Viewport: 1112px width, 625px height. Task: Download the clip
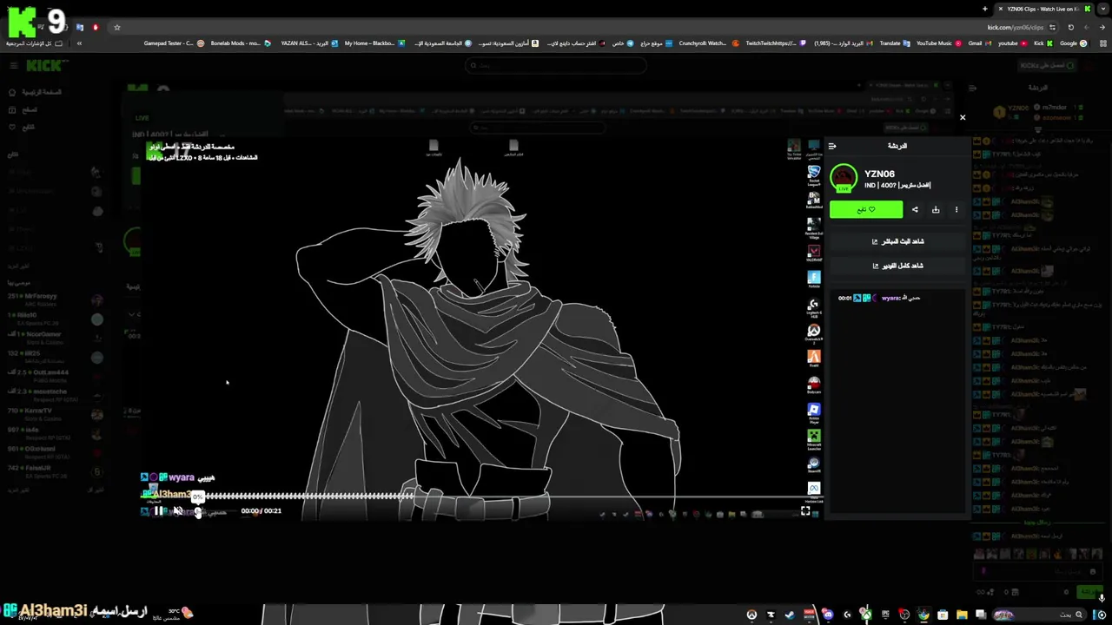click(x=936, y=209)
